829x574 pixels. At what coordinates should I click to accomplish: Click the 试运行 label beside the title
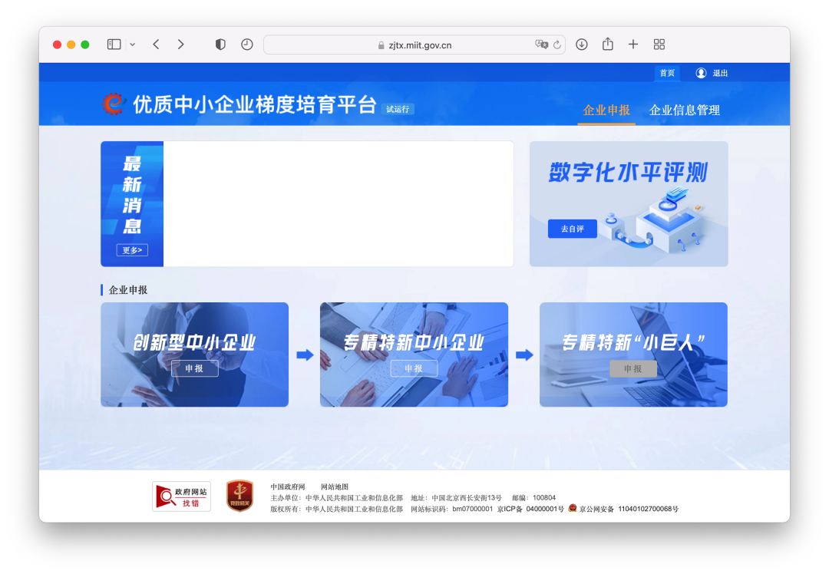[398, 110]
